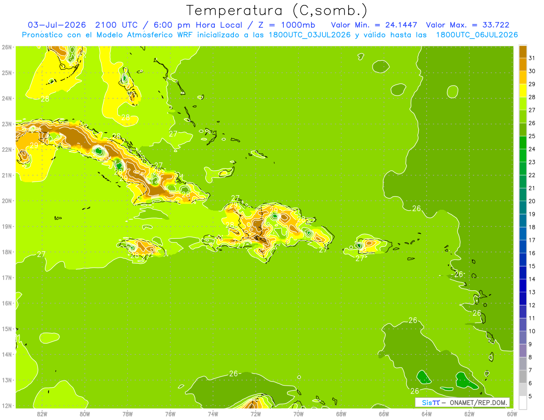Click the "76W" longitude axis label
The height and width of the screenshot is (420, 544).
tap(170, 414)
